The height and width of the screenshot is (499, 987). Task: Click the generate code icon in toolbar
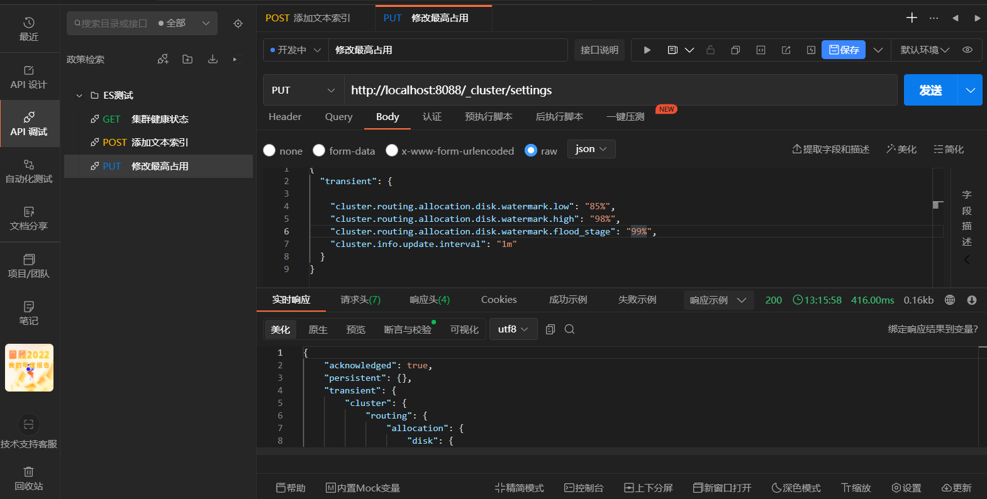pos(761,50)
